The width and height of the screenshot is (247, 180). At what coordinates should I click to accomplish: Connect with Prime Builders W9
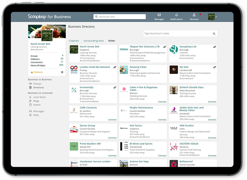click(x=112, y=156)
